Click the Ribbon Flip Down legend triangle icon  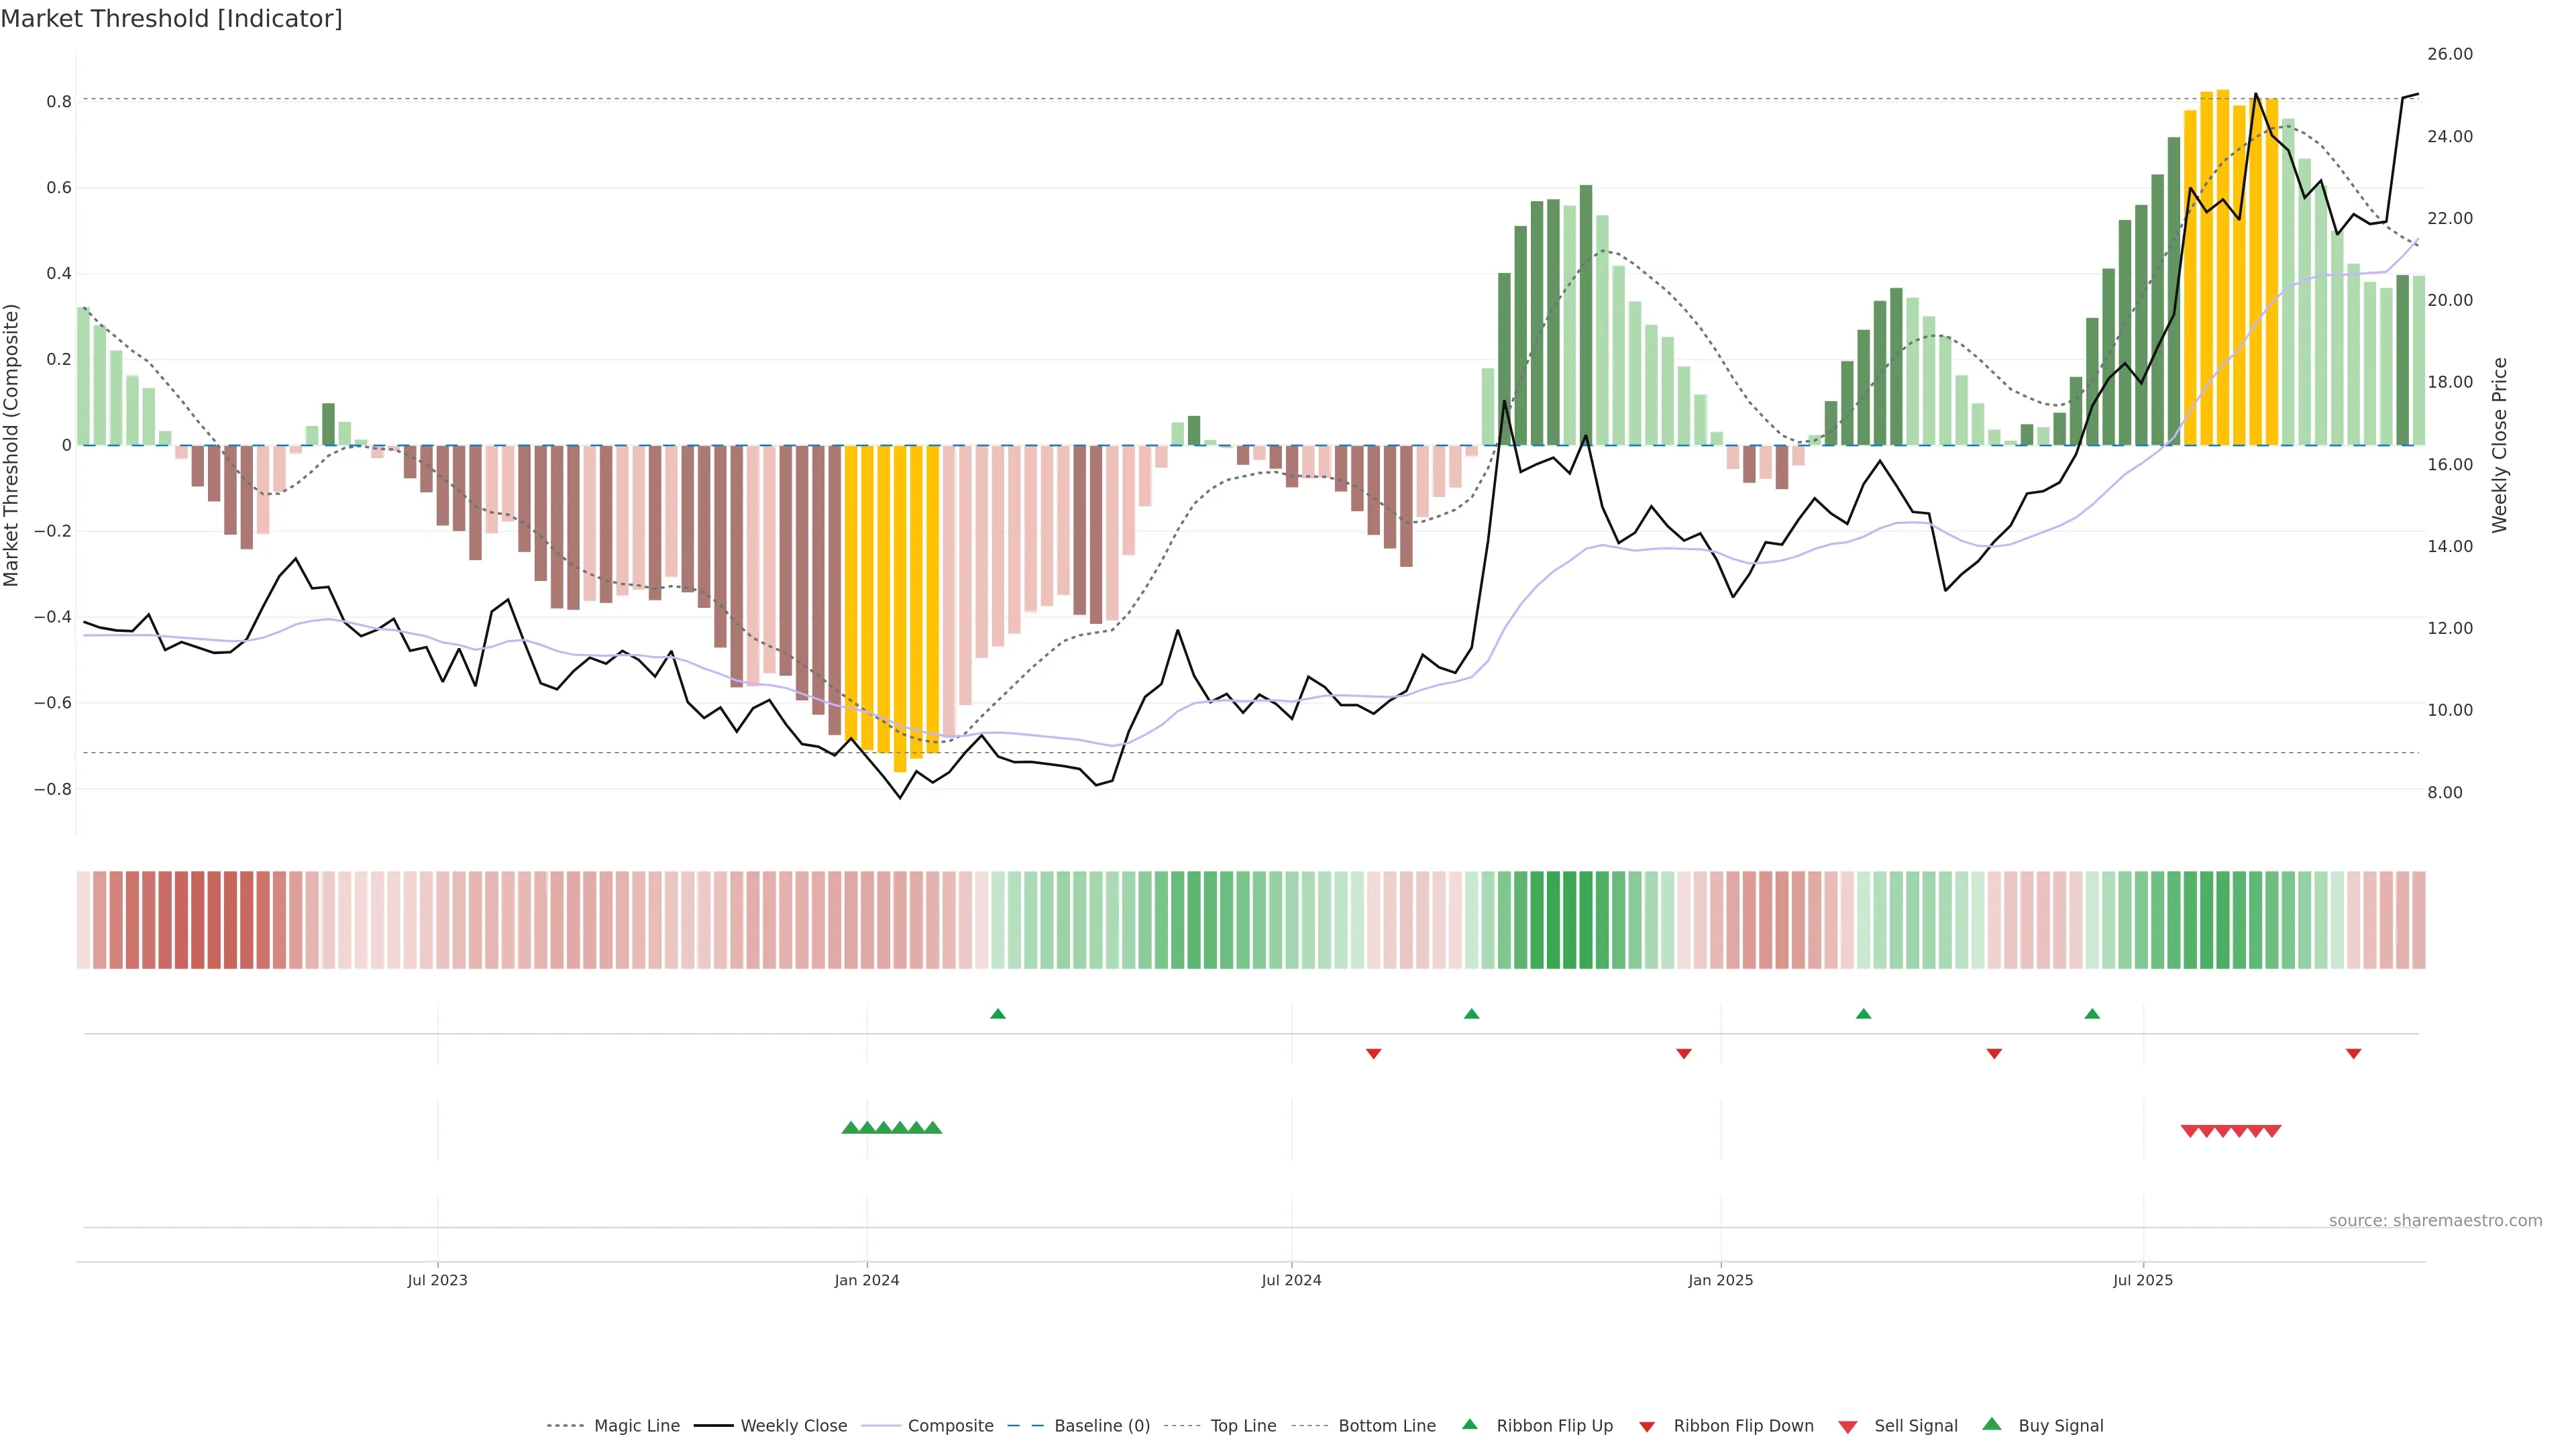point(1647,1427)
